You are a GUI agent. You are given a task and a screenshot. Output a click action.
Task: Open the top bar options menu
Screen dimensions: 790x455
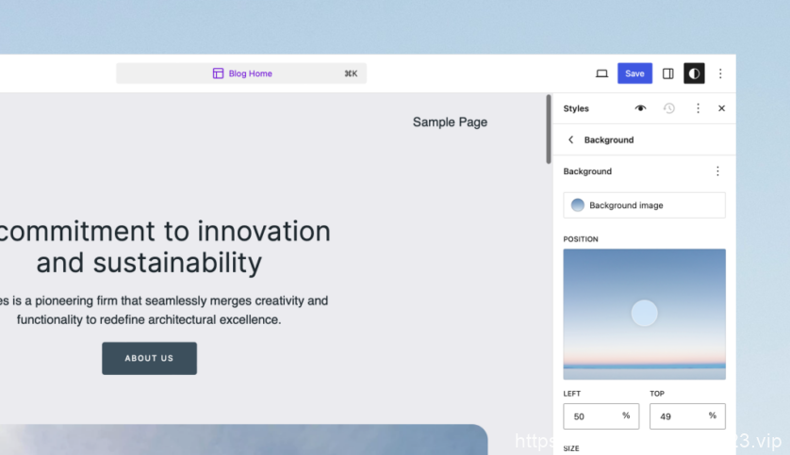(x=720, y=73)
